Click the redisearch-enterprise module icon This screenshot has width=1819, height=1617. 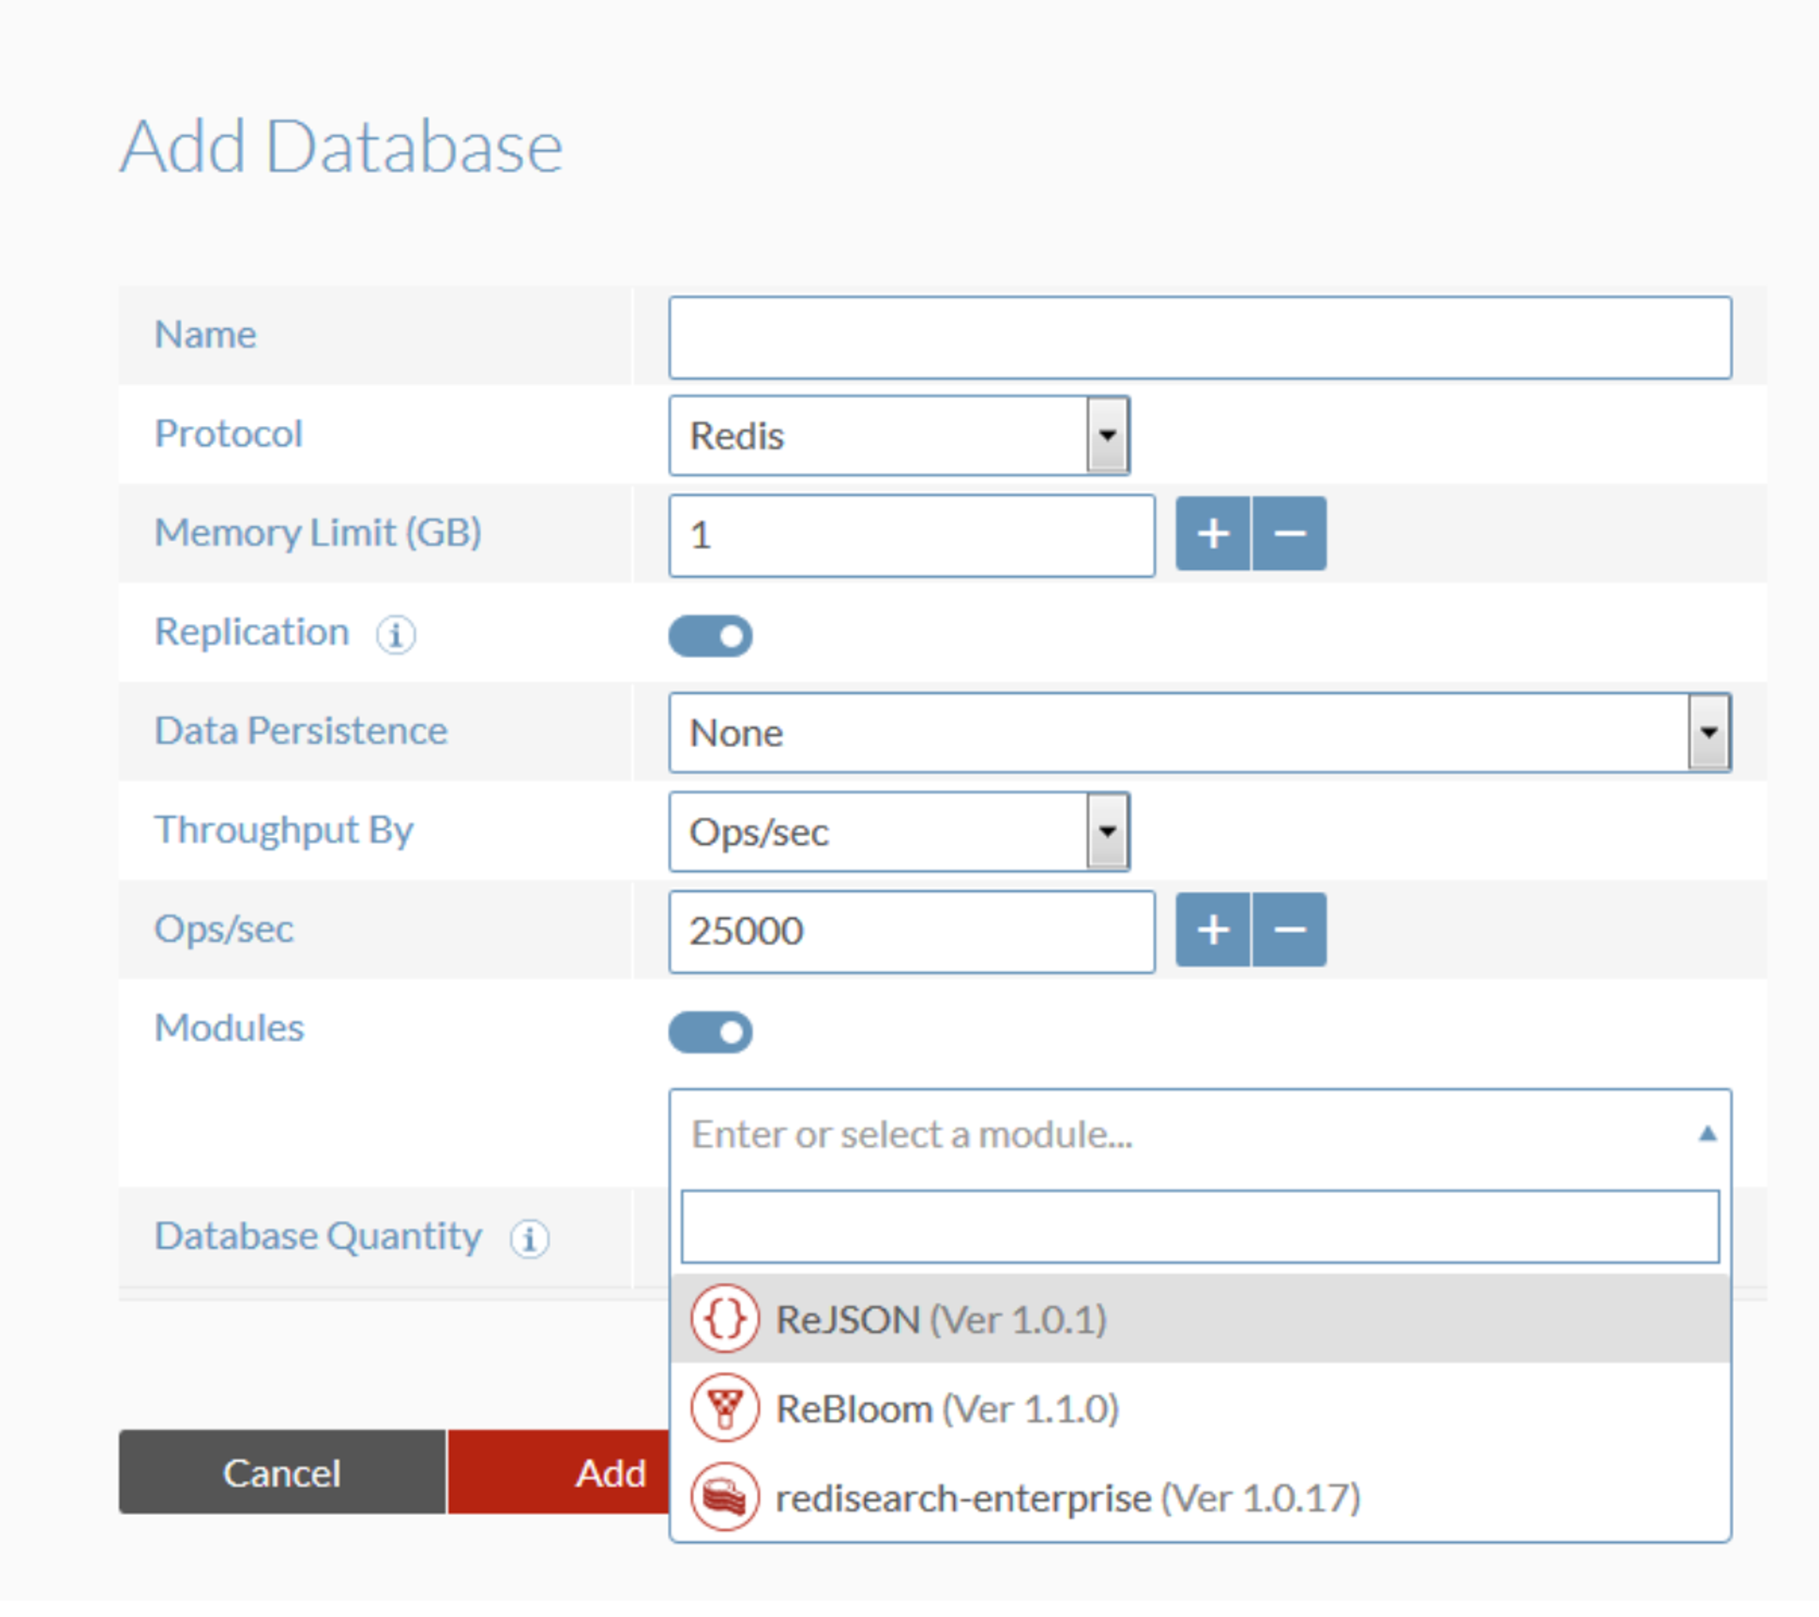click(724, 1497)
